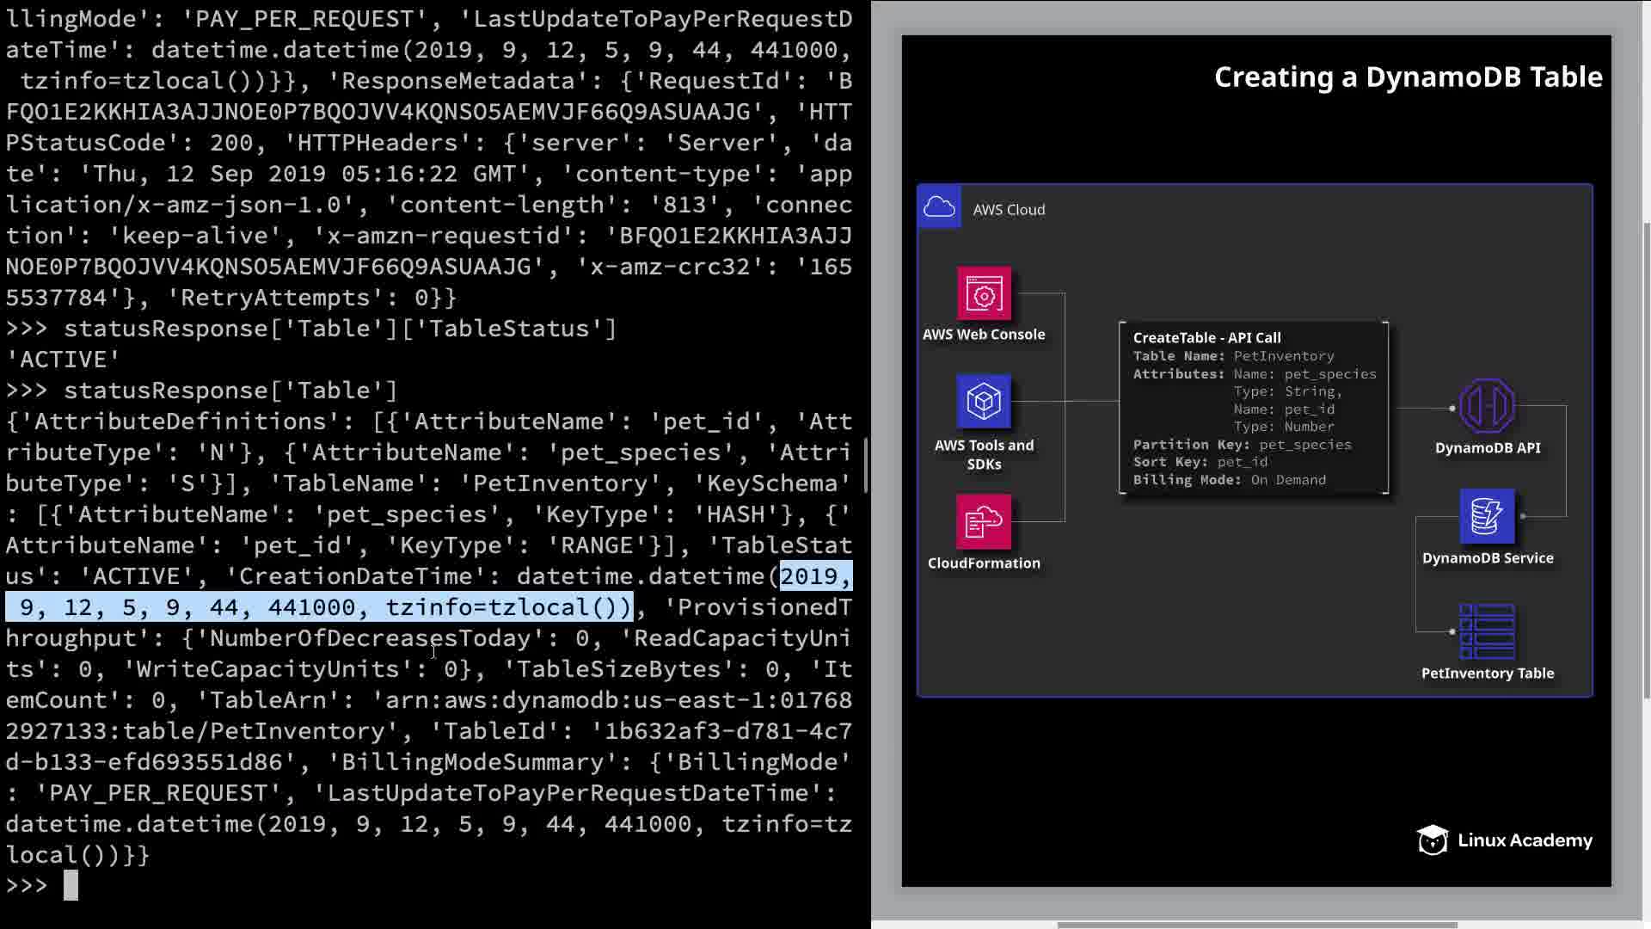Click the terminal pane scrollbar thumb

coord(866,464)
